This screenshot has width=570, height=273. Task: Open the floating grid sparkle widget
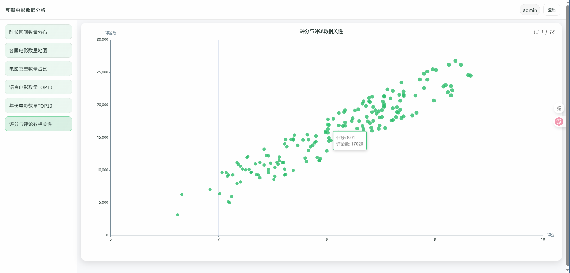(559, 108)
